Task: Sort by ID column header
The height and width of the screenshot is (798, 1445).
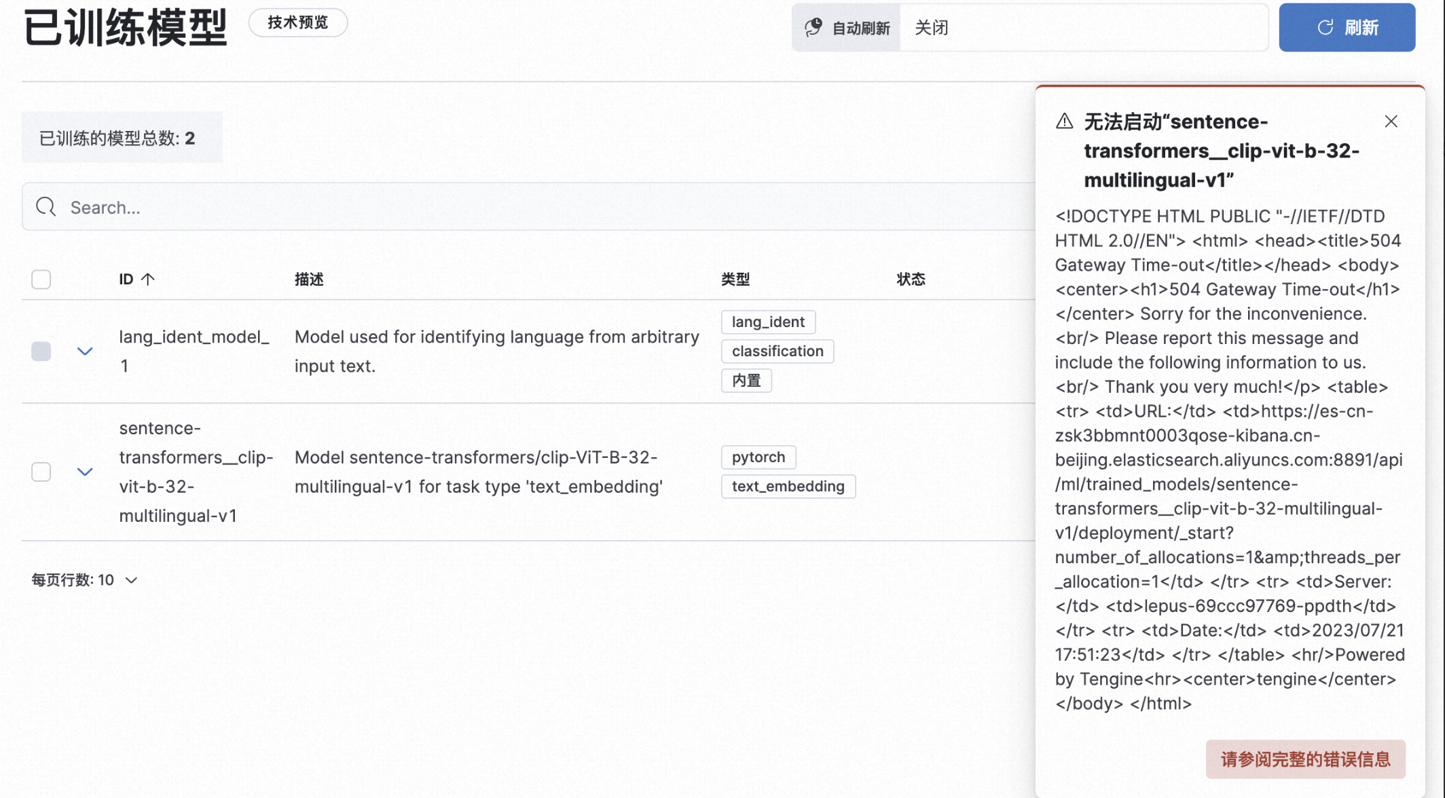Action: click(x=136, y=280)
